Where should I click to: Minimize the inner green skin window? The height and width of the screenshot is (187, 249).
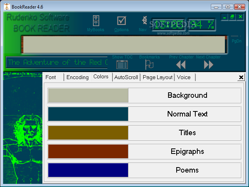(x=224, y=17)
